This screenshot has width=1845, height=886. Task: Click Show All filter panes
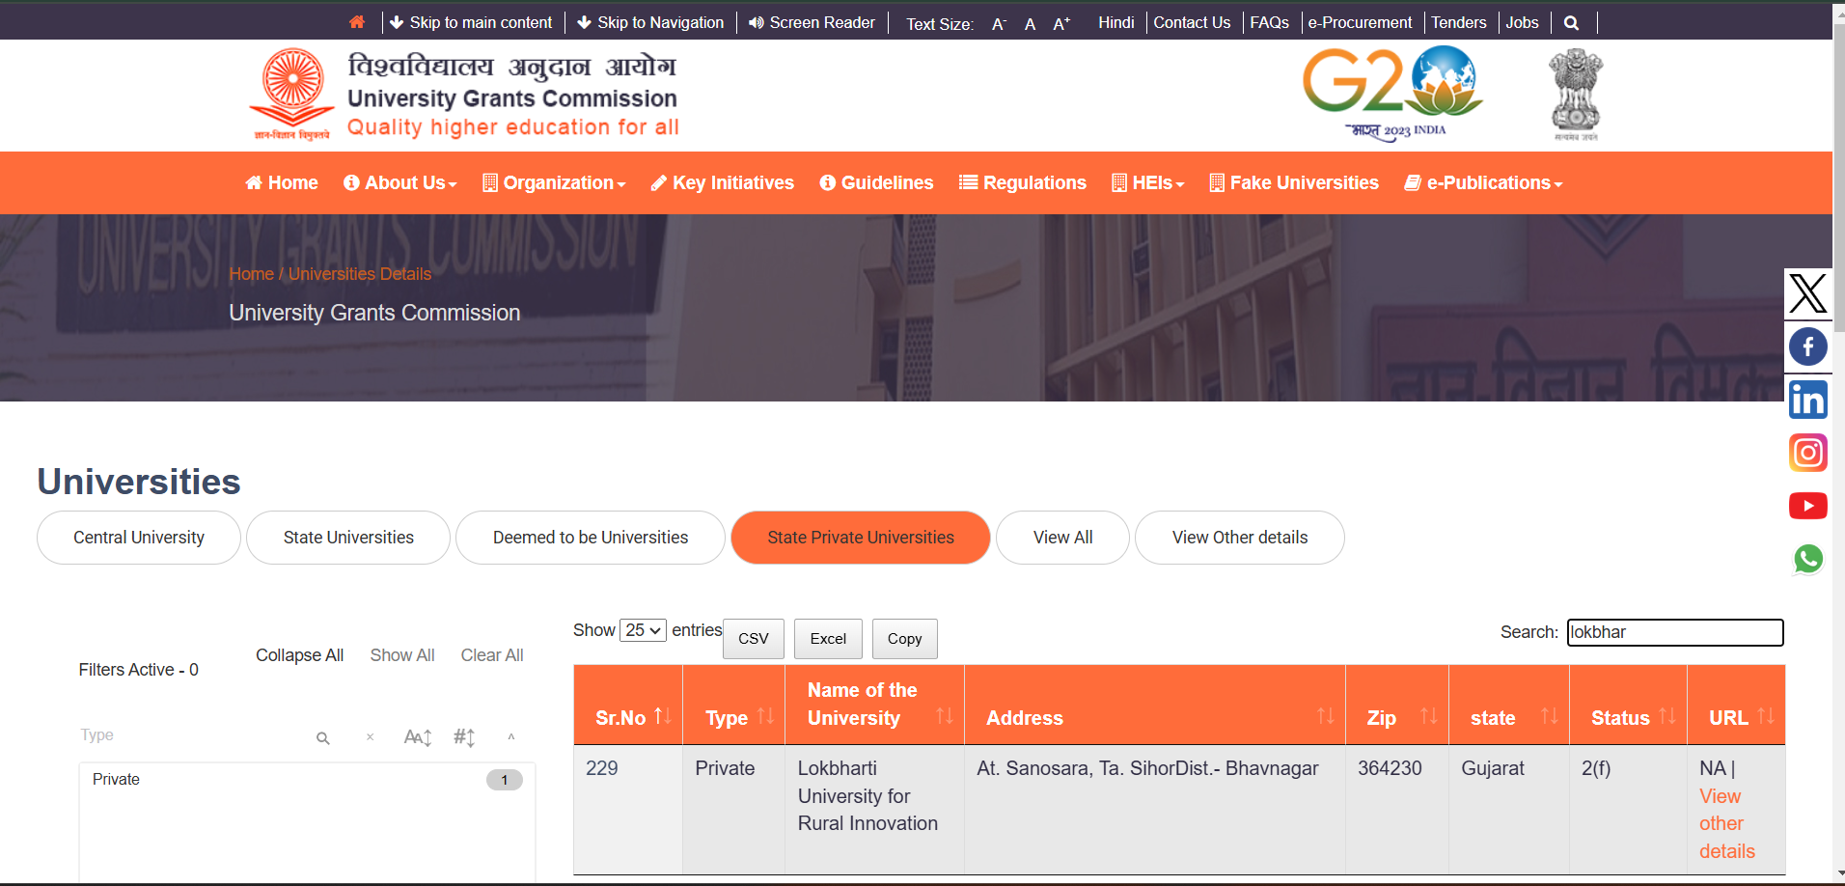pos(402,655)
